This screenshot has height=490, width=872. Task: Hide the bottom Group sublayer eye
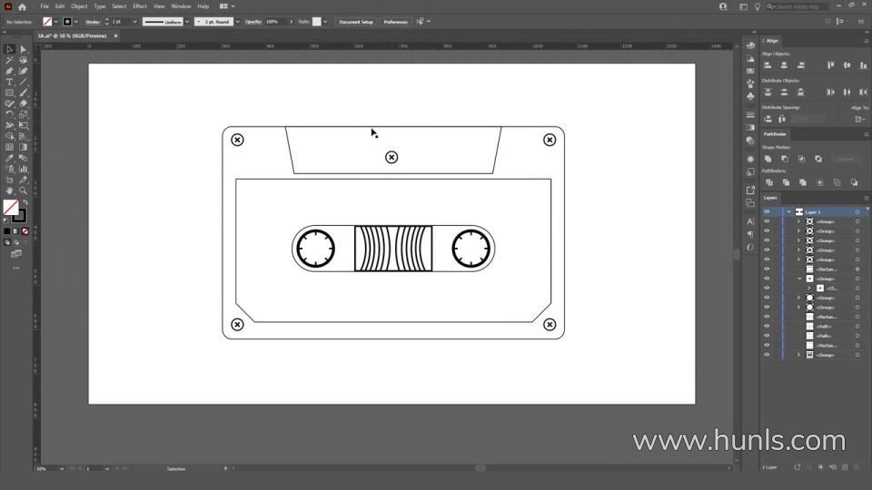click(x=767, y=355)
